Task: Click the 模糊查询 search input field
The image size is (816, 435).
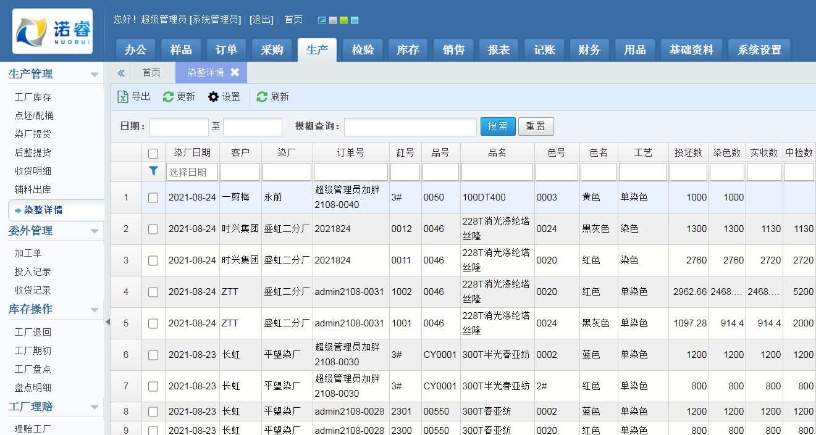Action: pyautogui.click(x=410, y=126)
